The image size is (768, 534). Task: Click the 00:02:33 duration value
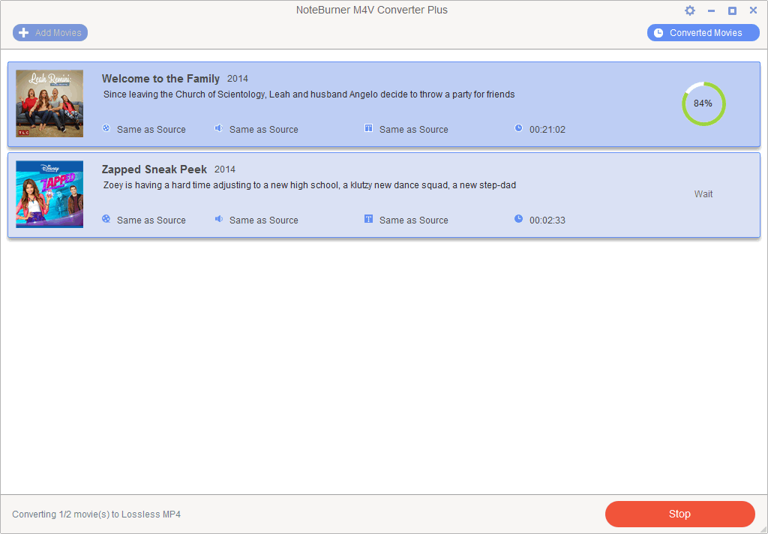(547, 220)
